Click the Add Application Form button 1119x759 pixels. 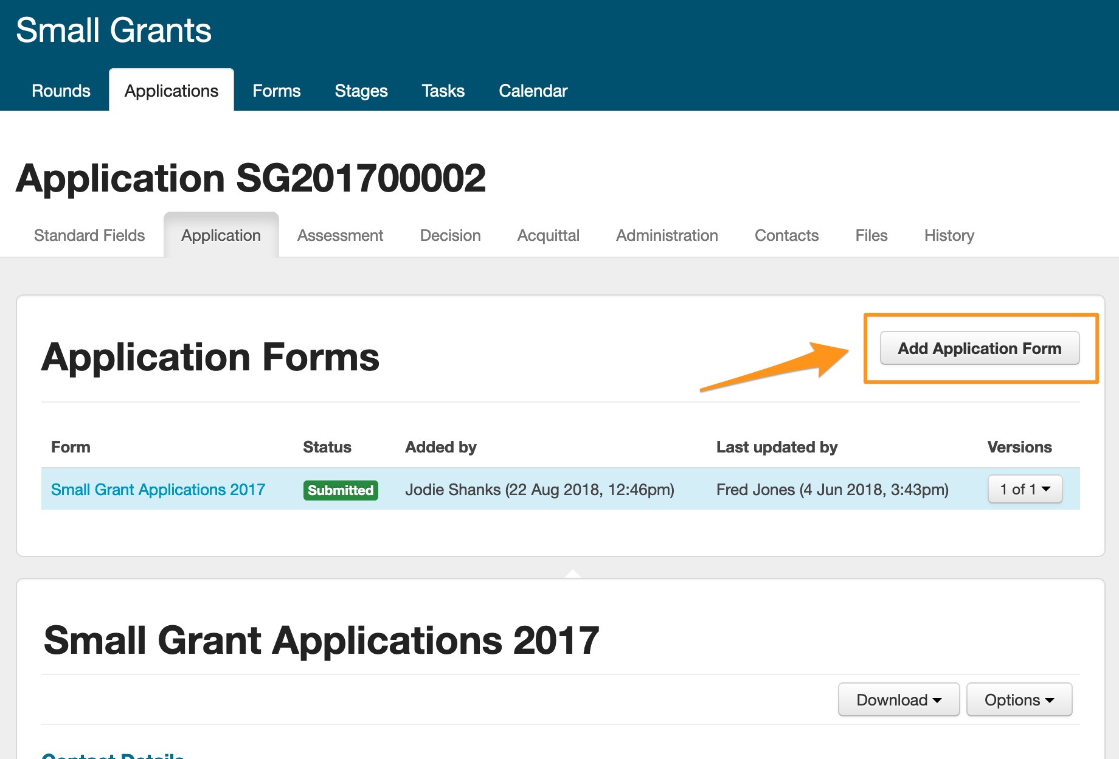[x=979, y=348]
